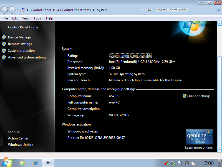
Task: Click the shield icon beside Advanced system settings
Action: coord(4,57)
